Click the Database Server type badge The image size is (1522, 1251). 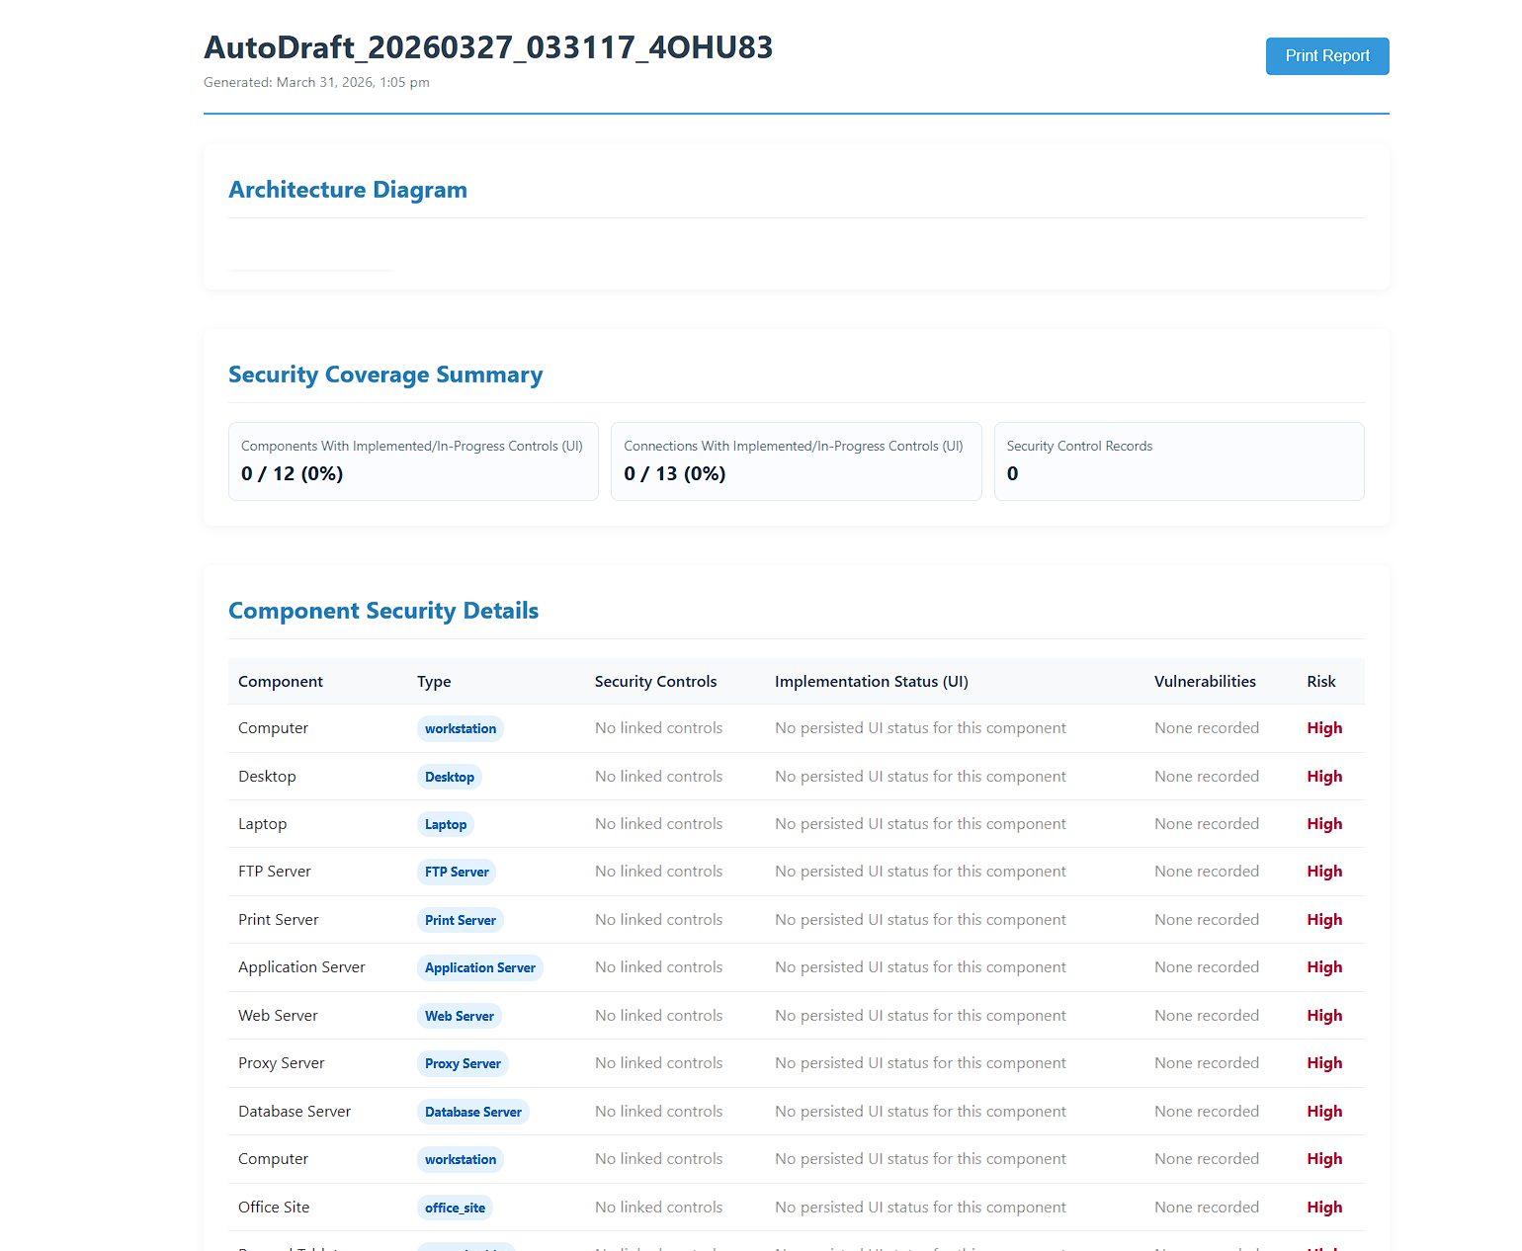[x=472, y=1112]
